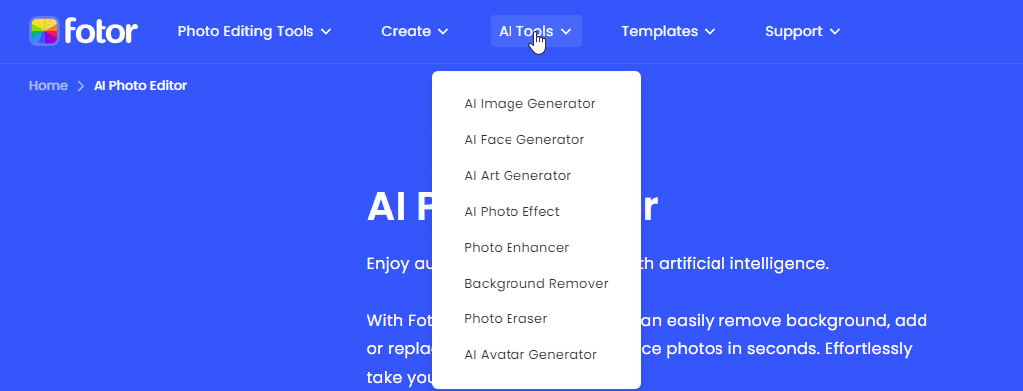Click the Templates nav label

point(659,31)
